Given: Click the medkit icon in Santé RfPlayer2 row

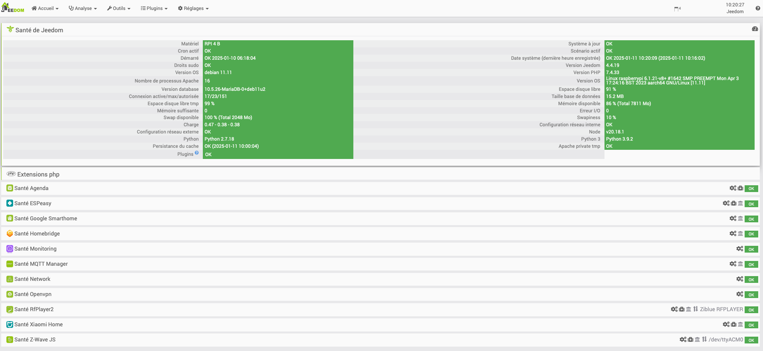Looking at the screenshot, I should coord(682,309).
